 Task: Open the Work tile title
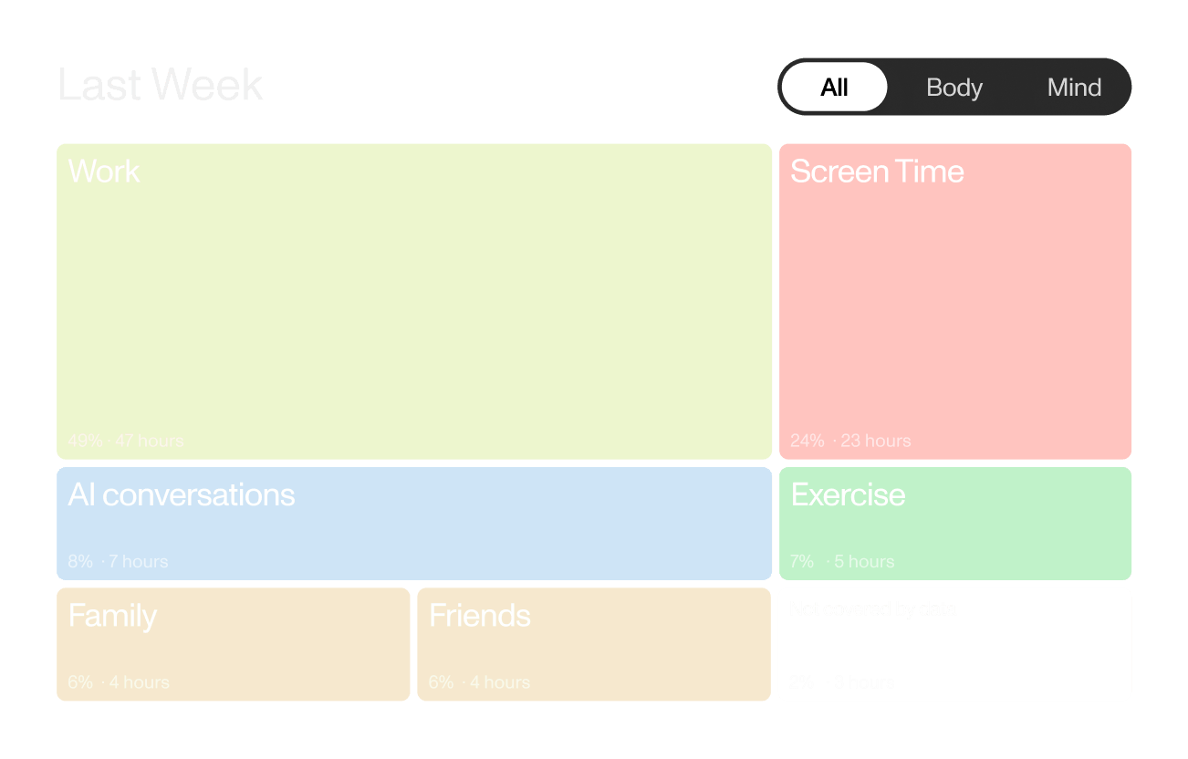104,172
